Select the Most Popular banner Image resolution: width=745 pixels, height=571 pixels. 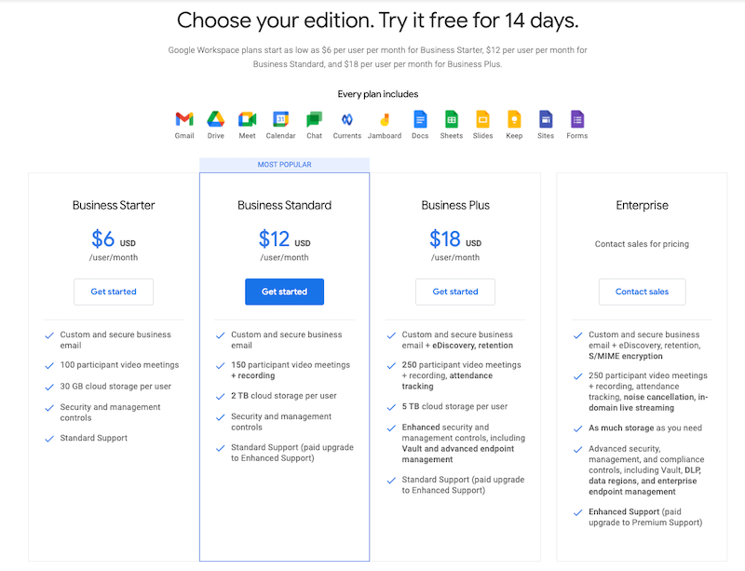click(284, 165)
